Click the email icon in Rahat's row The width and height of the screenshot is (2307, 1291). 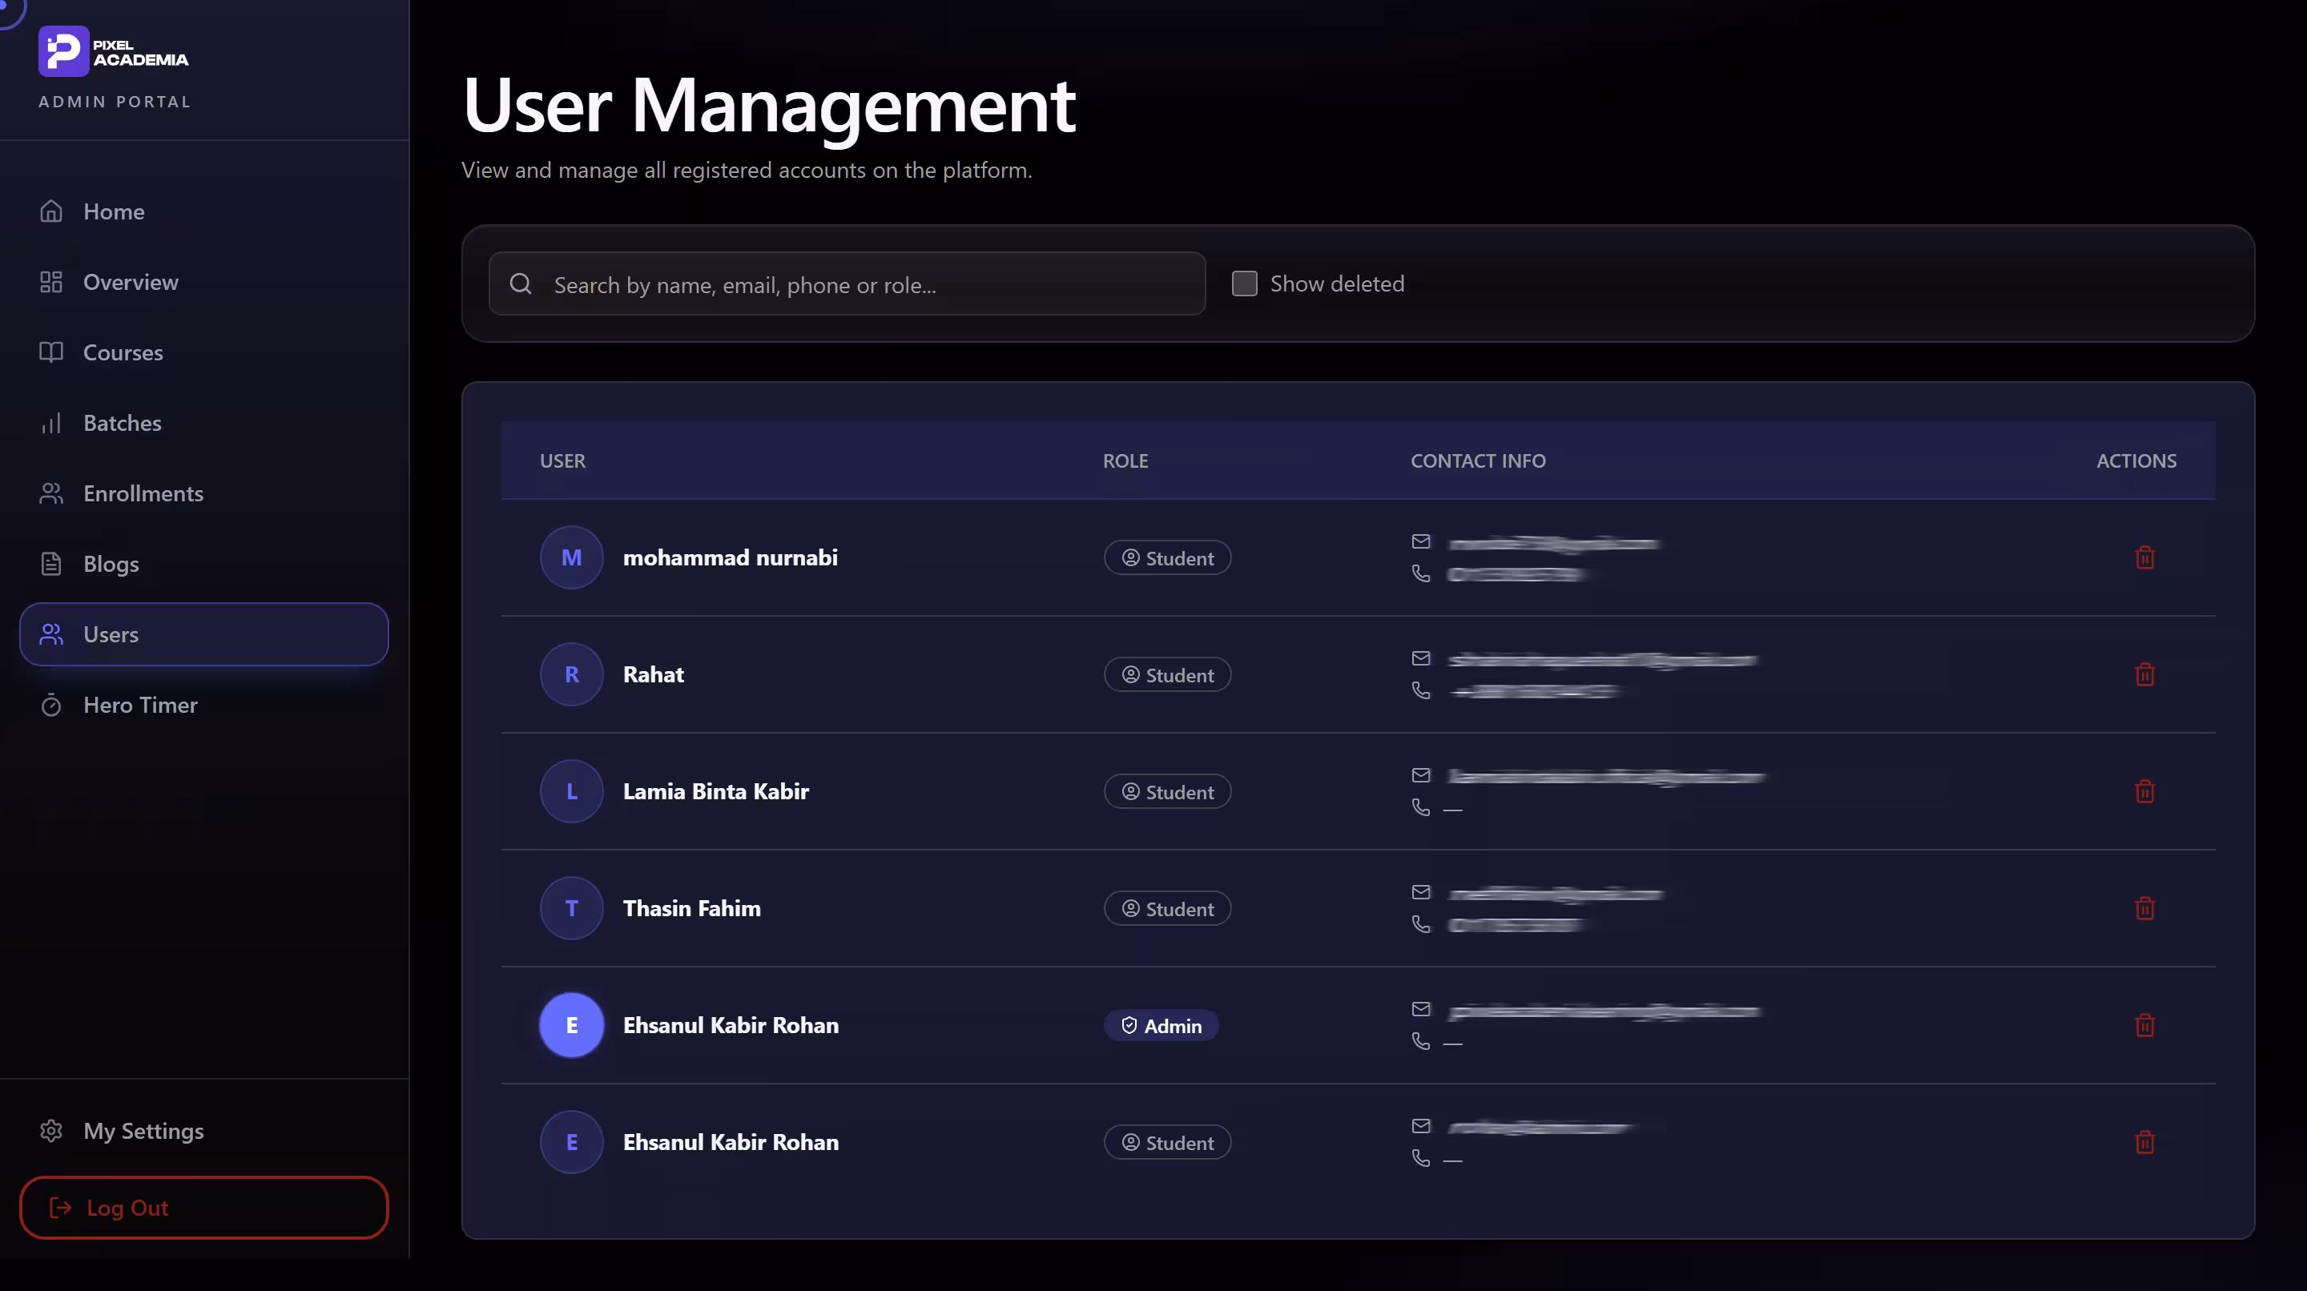pos(1421,658)
